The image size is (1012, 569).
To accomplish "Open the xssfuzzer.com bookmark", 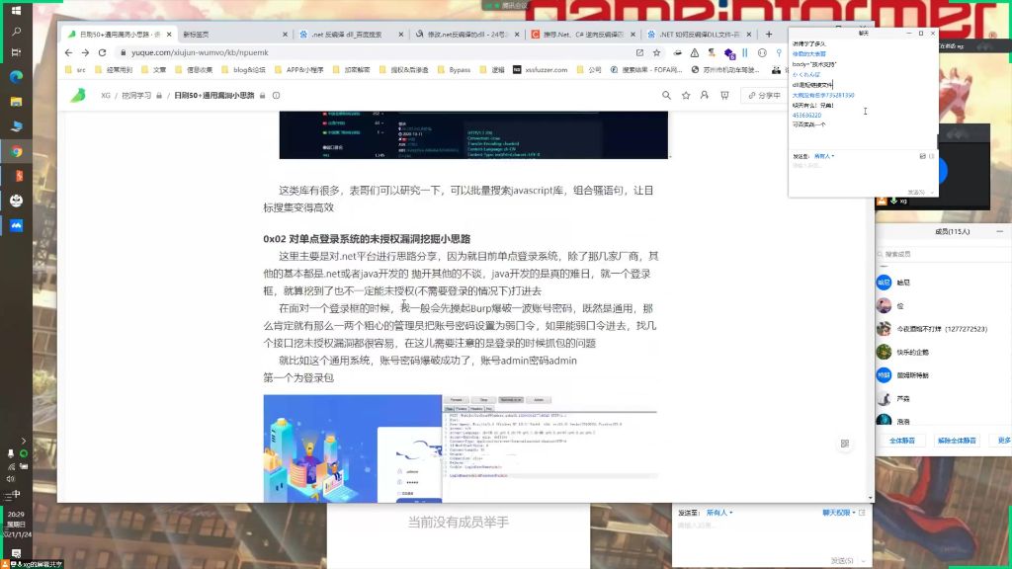I will 541,70.
